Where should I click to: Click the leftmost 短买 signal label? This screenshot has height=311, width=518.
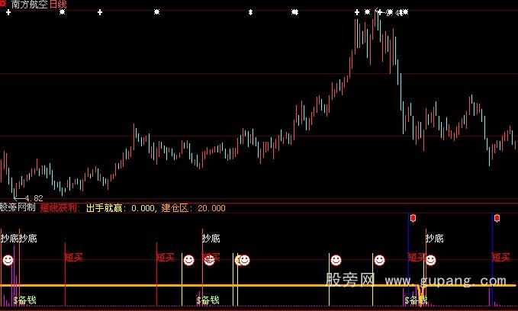73,258
